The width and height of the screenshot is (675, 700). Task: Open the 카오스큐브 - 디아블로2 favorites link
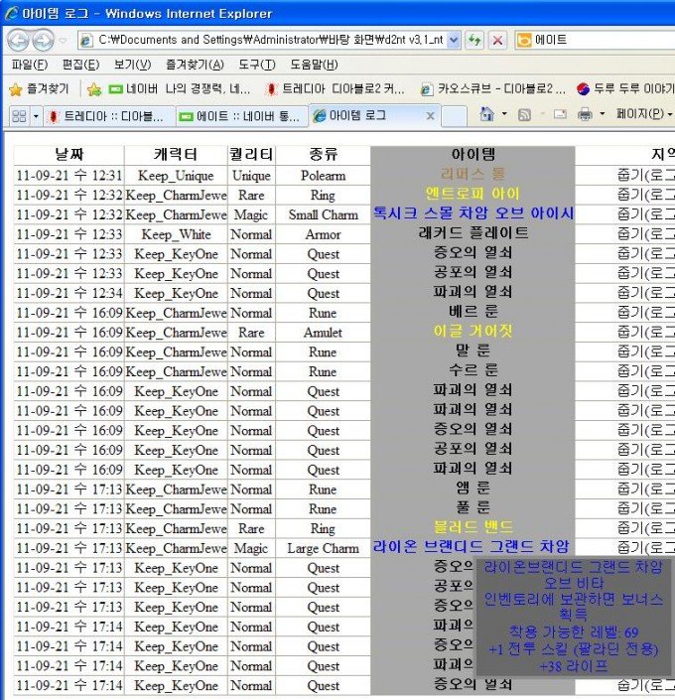[493, 89]
